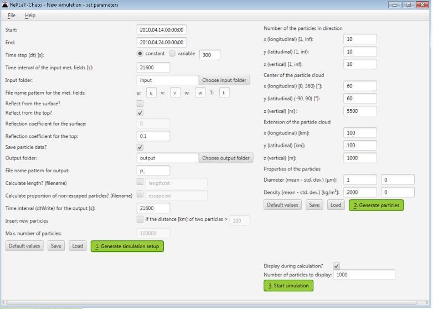The image size is (433, 309).
Task: Close the RePLaT-Chaos window
Action: (x=422, y=4)
